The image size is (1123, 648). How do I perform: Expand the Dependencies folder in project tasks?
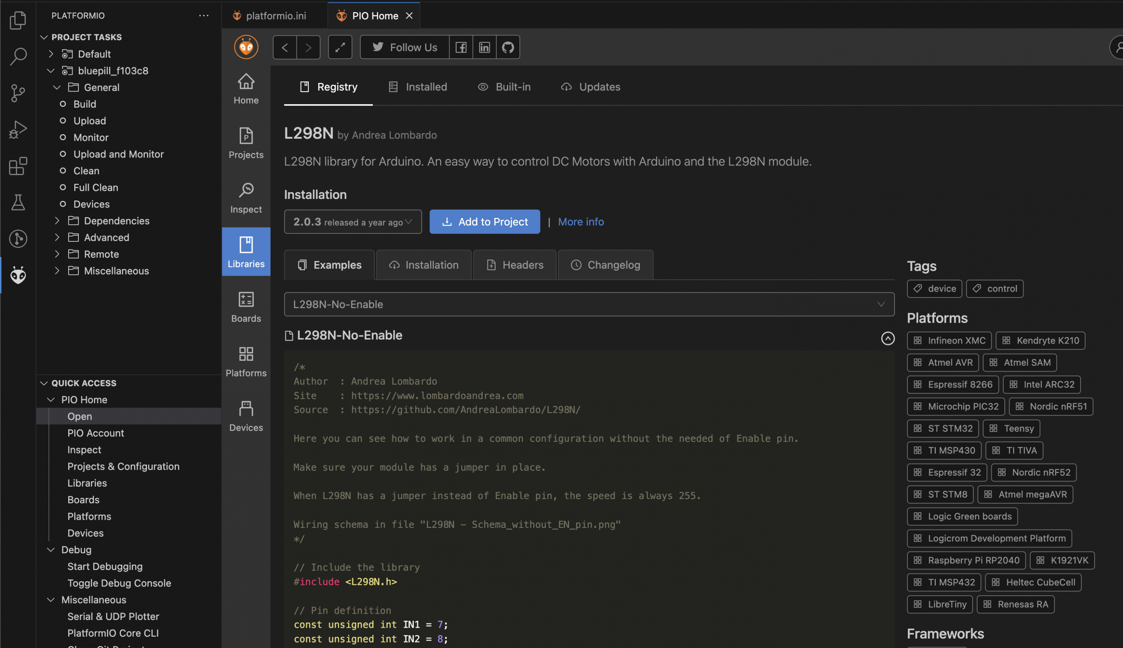pos(116,221)
